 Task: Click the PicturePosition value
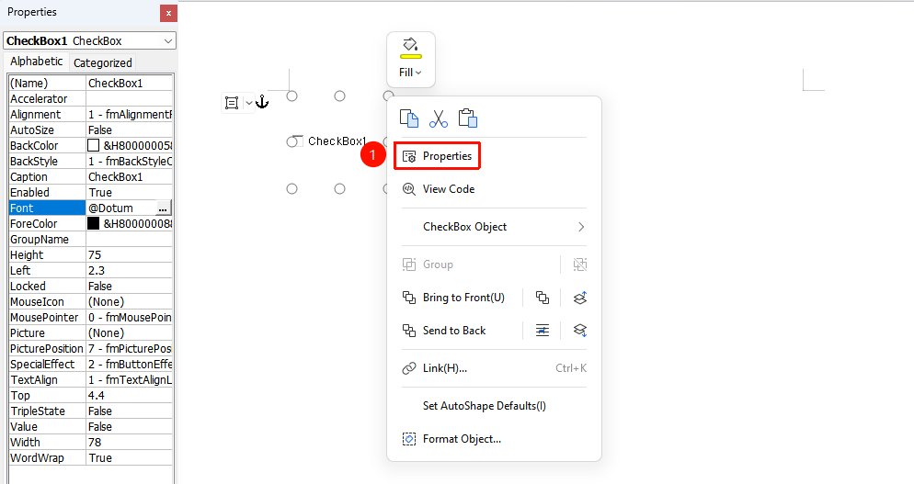click(x=130, y=349)
